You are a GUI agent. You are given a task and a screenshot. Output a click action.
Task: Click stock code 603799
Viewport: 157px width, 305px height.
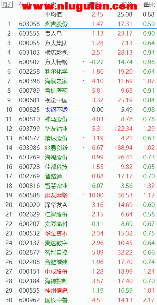click(29, 129)
